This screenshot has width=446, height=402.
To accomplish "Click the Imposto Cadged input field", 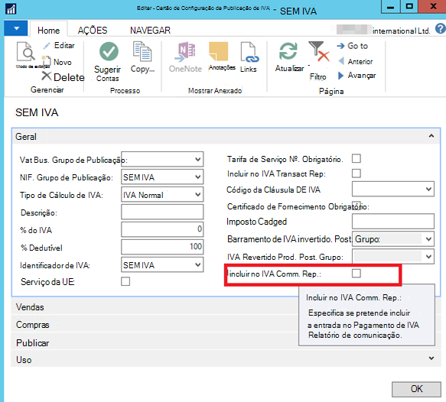I will (392, 221).
